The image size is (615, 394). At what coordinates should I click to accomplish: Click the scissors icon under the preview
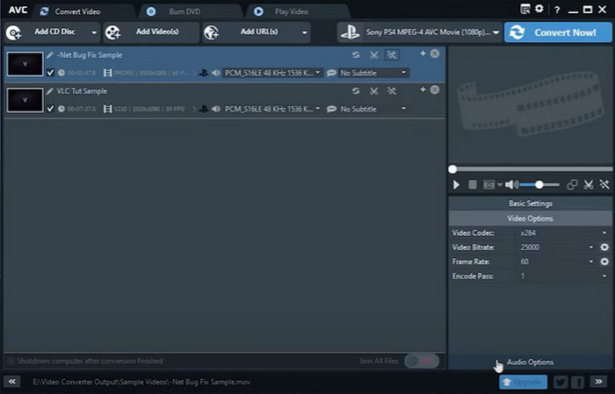[589, 184]
